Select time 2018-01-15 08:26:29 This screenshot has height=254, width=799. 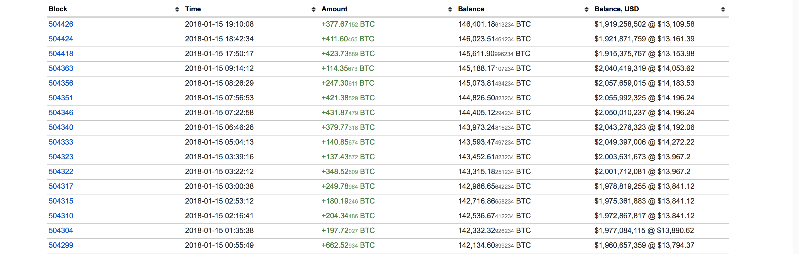pyautogui.click(x=219, y=83)
